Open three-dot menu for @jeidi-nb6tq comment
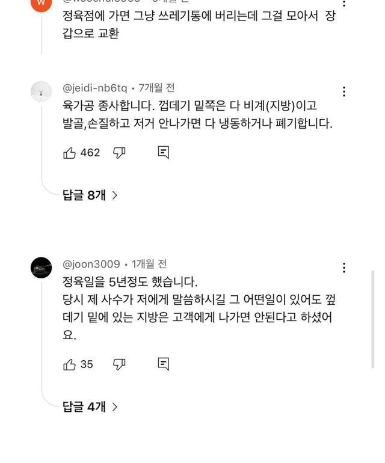 pyautogui.click(x=344, y=92)
